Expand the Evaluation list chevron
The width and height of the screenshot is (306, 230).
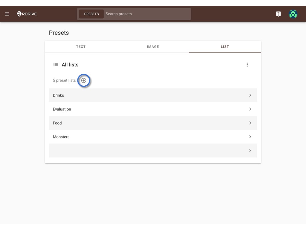click(x=250, y=109)
